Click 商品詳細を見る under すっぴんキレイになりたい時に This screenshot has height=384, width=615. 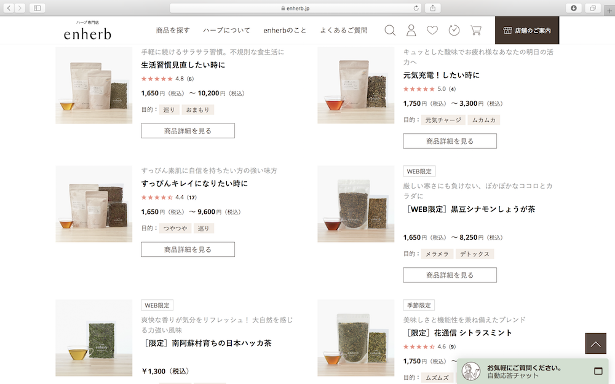pyautogui.click(x=188, y=249)
